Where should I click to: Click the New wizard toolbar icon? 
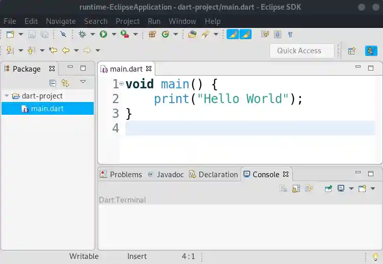click(x=10, y=35)
